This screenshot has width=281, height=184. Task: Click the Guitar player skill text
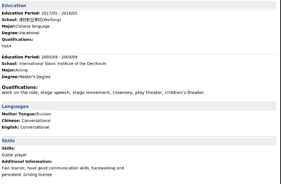(x=14, y=155)
